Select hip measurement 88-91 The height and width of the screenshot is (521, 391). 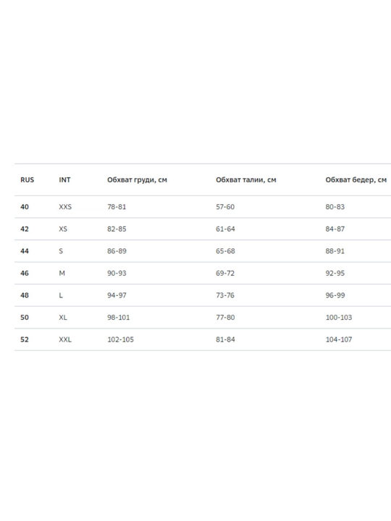click(335, 251)
